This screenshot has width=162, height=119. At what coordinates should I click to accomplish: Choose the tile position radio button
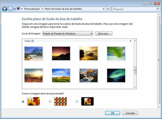[50, 102]
